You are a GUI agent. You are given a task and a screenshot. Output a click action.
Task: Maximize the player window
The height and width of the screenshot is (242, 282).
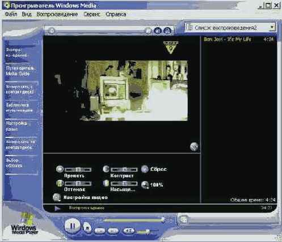tap(268, 5)
